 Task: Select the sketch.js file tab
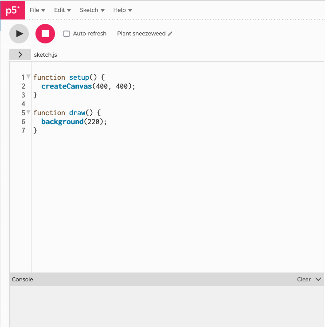[45, 54]
